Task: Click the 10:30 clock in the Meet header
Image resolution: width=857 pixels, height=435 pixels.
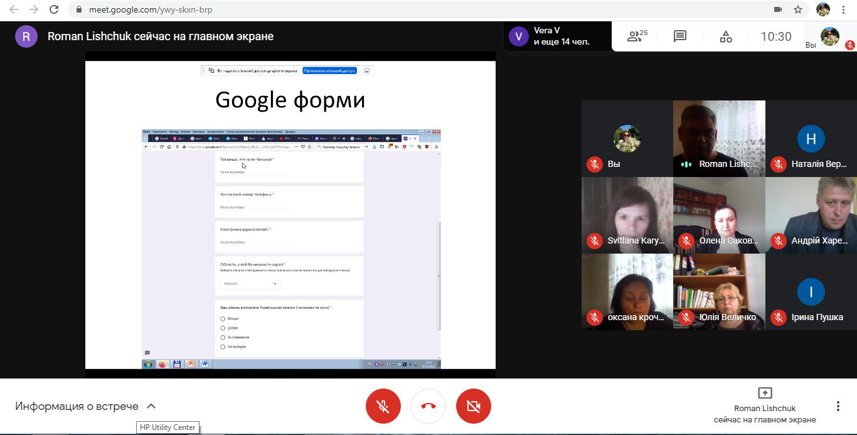Action: [776, 36]
